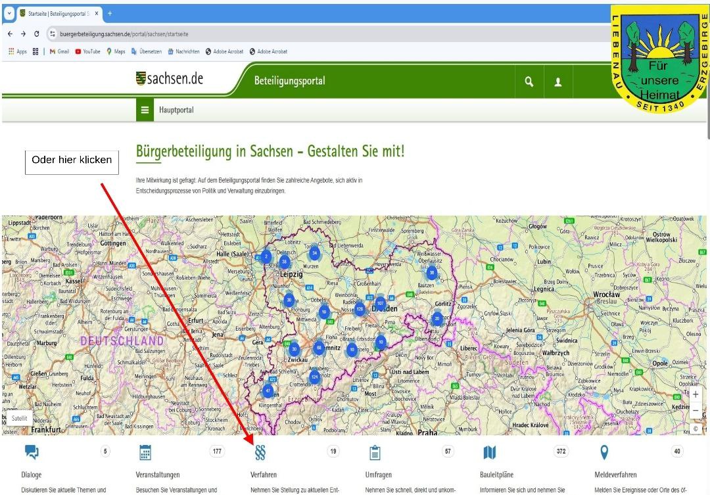Click the map cluster marker 34
The width and height of the screenshot is (710, 495).
click(x=314, y=253)
